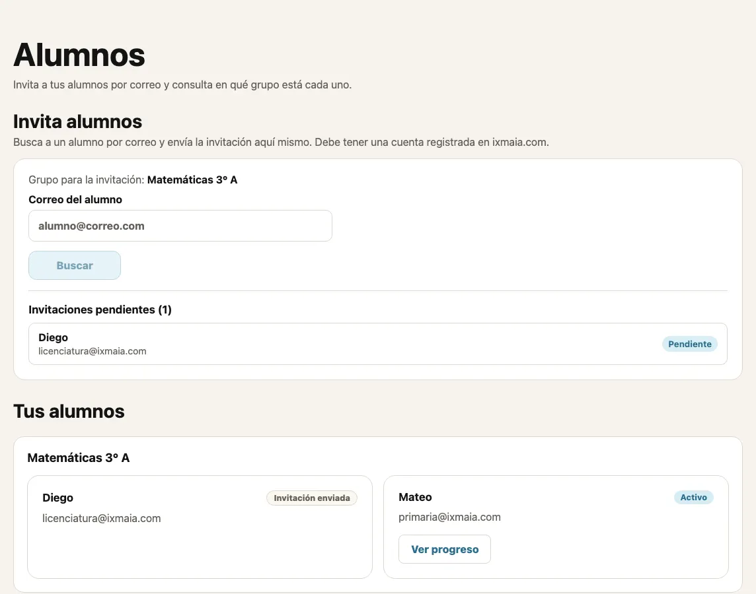Click the page subtitle about inviting students
The width and height of the screenshot is (756, 594).
point(182,84)
